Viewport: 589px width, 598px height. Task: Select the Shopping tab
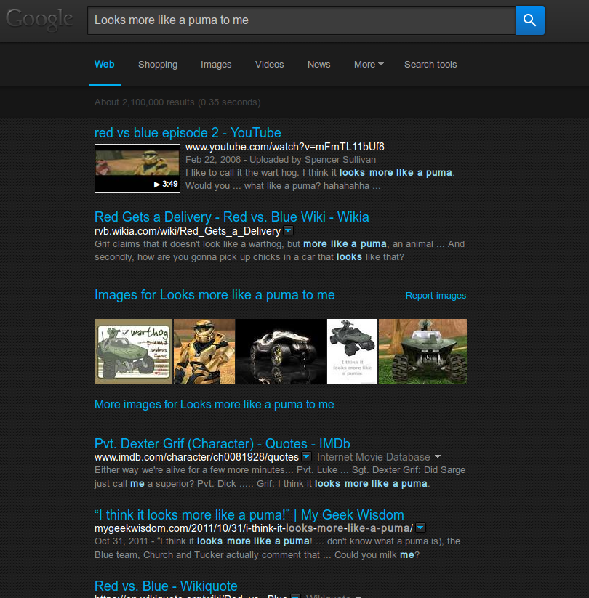pyautogui.click(x=158, y=65)
